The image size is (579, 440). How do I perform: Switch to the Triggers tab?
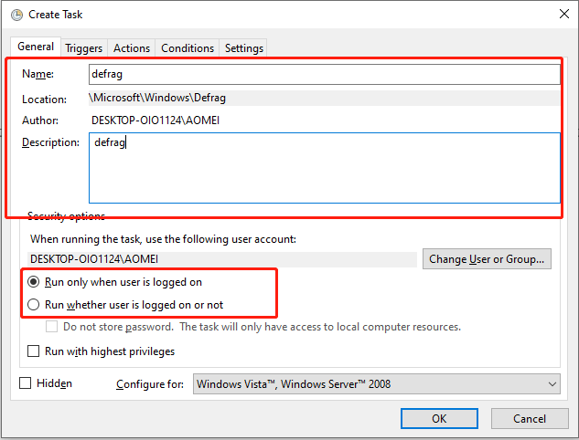tap(83, 48)
